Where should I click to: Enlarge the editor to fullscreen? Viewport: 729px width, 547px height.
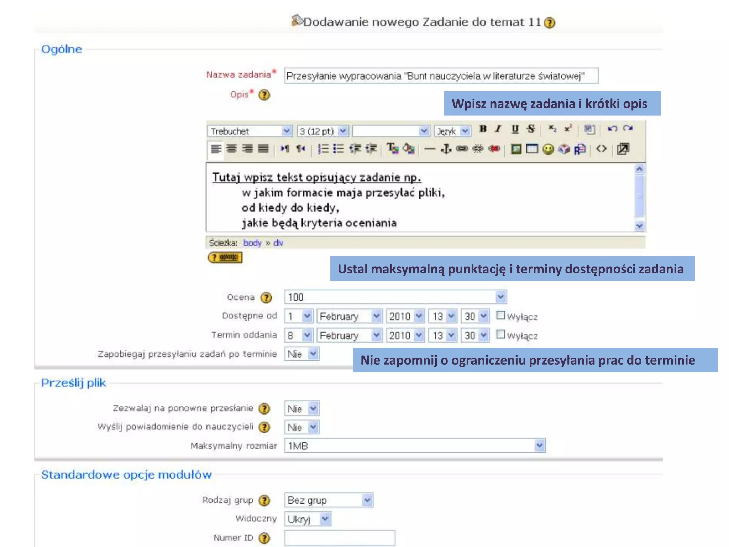[623, 149]
